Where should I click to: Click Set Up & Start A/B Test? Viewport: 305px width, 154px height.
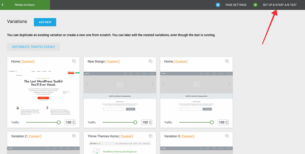[279, 5]
